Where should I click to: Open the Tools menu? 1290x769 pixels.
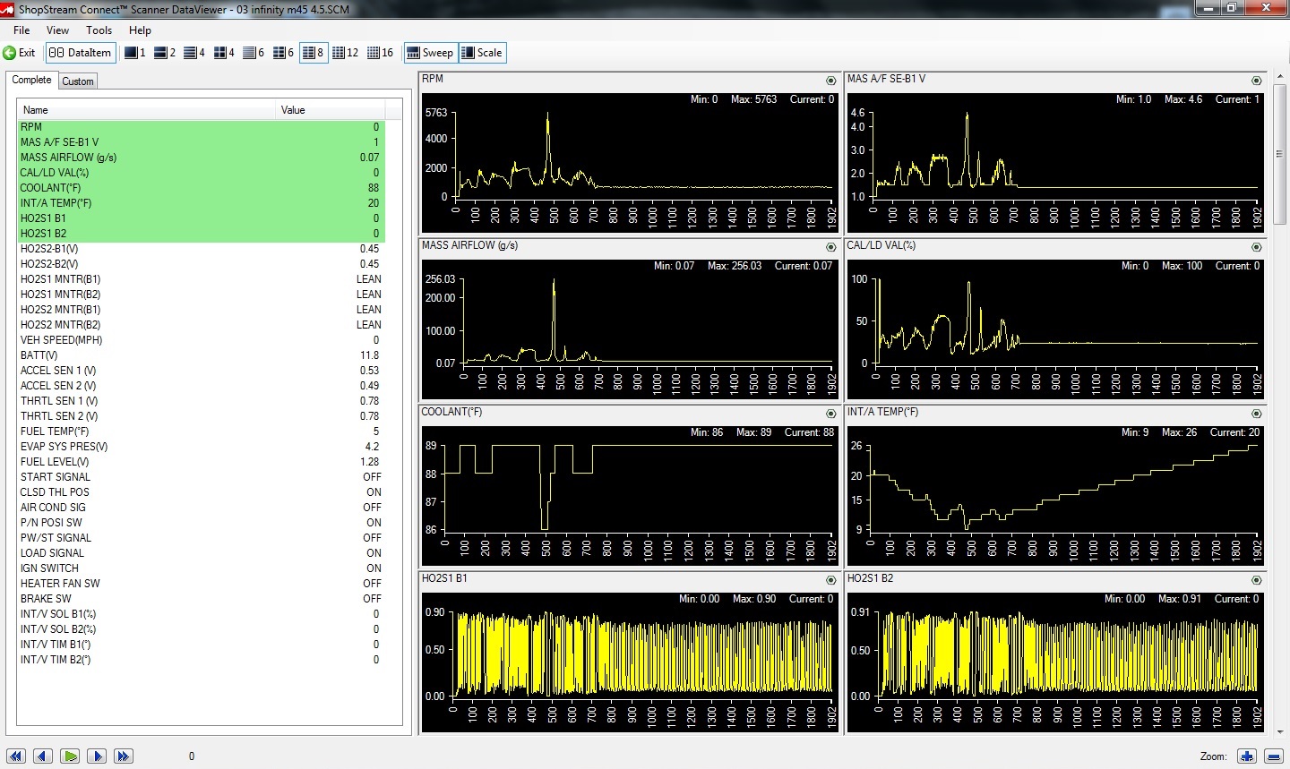pyautogui.click(x=99, y=30)
